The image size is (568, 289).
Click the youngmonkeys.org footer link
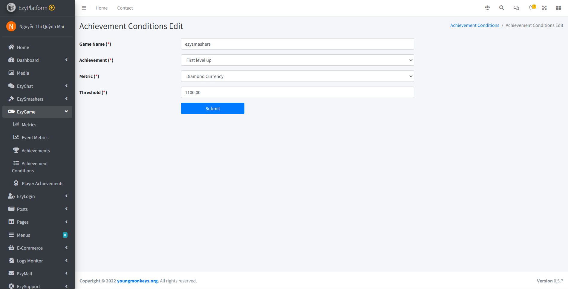(137, 281)
